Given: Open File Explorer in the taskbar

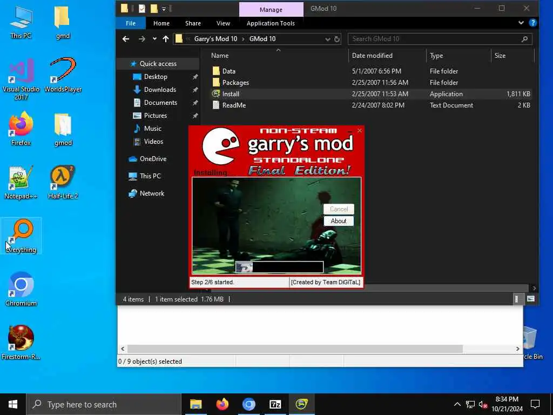Looking at the screenshot, I should [x=195, y=404].
